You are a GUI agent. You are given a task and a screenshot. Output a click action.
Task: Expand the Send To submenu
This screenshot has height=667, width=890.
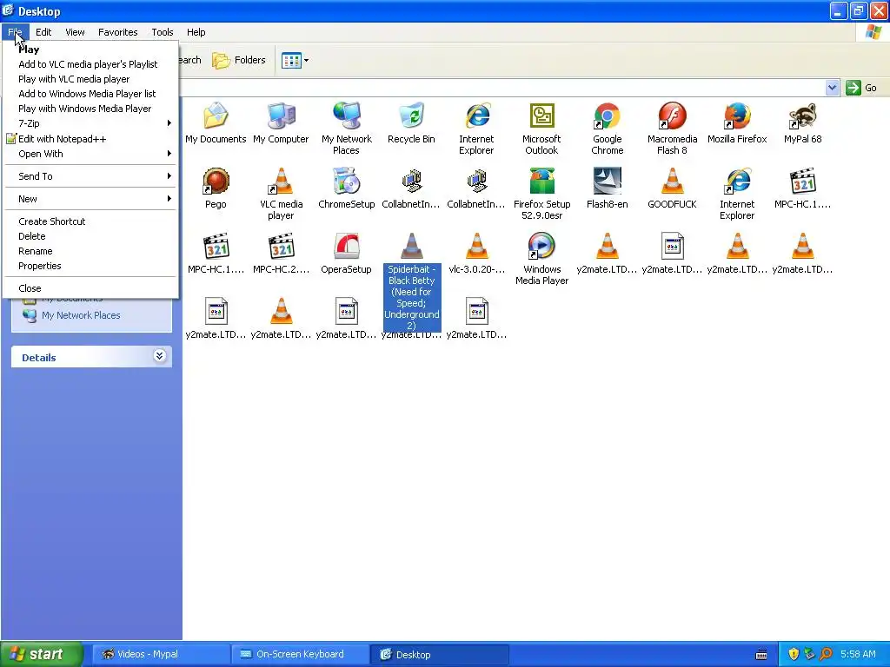(90, 176)
